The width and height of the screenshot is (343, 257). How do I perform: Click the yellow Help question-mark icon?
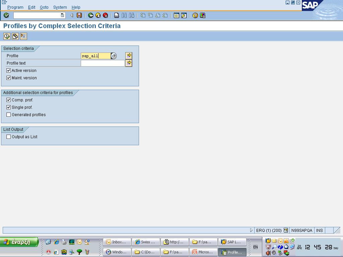click(195, 15)
